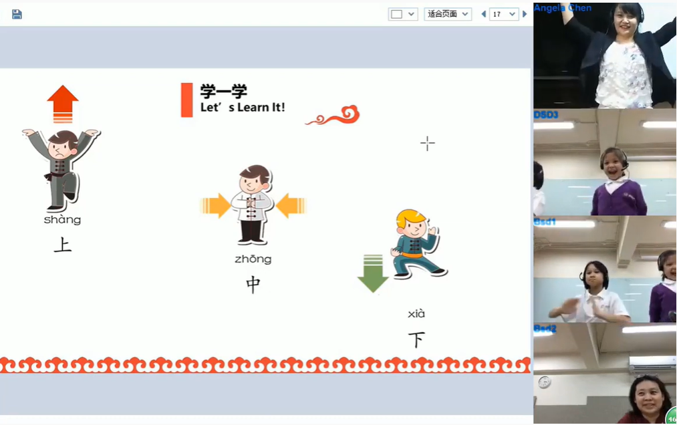677x425 pixels.
Task: Click the green 46 badge in corner
Action: [x=671, y=416]
